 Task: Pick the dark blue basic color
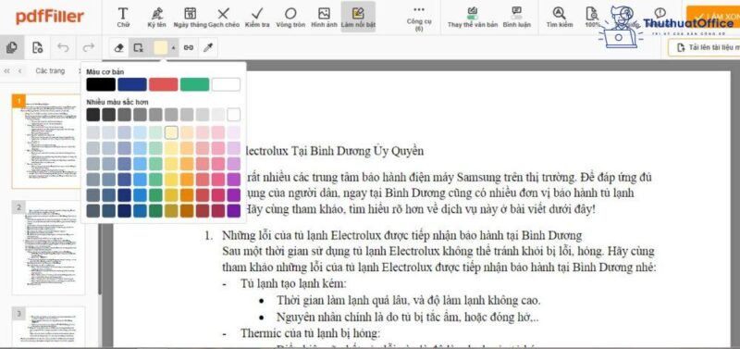(x=132, y=84)
